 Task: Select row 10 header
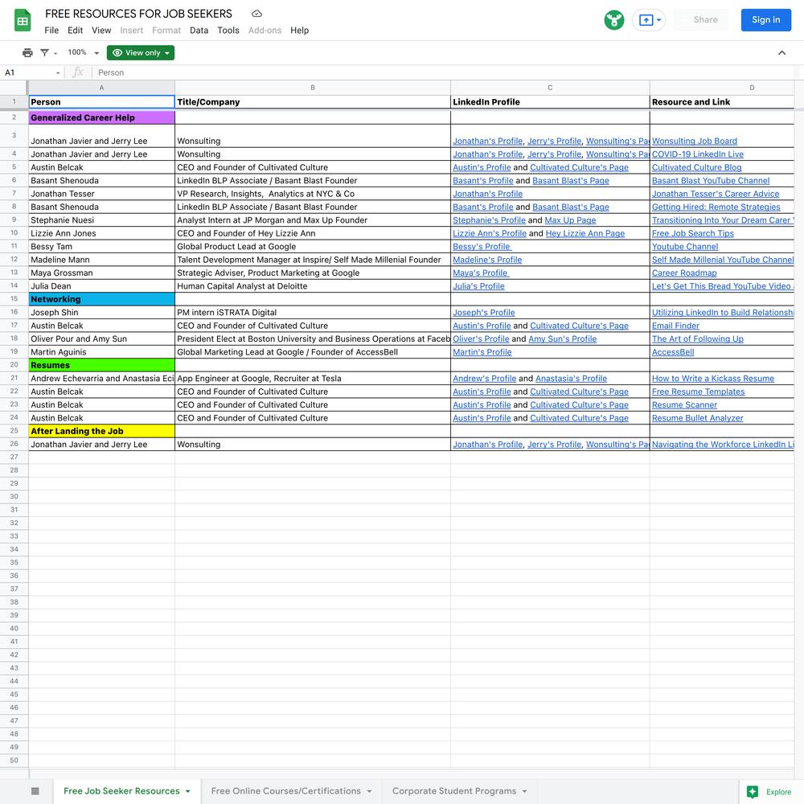(14, 233)
